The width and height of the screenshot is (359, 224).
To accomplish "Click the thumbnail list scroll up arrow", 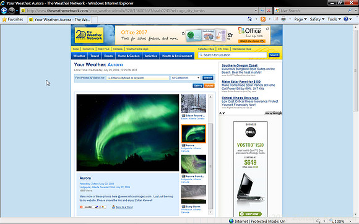I will [210, 97].
